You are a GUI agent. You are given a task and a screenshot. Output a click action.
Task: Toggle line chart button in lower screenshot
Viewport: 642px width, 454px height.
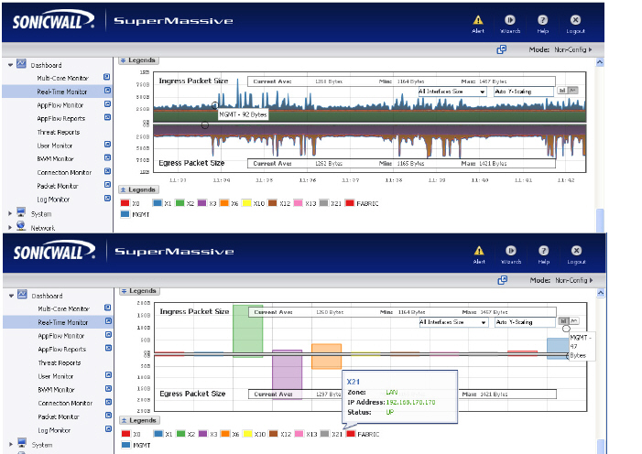point(574,321)
